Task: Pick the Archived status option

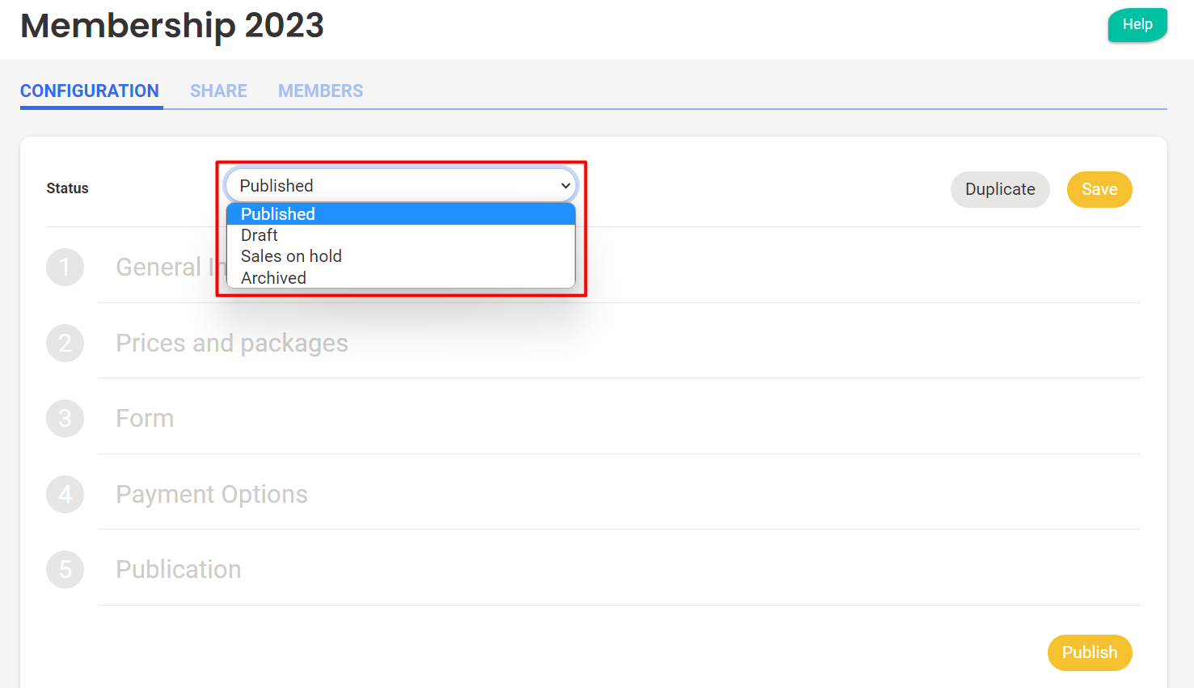Action: click(x=273, y=278)
